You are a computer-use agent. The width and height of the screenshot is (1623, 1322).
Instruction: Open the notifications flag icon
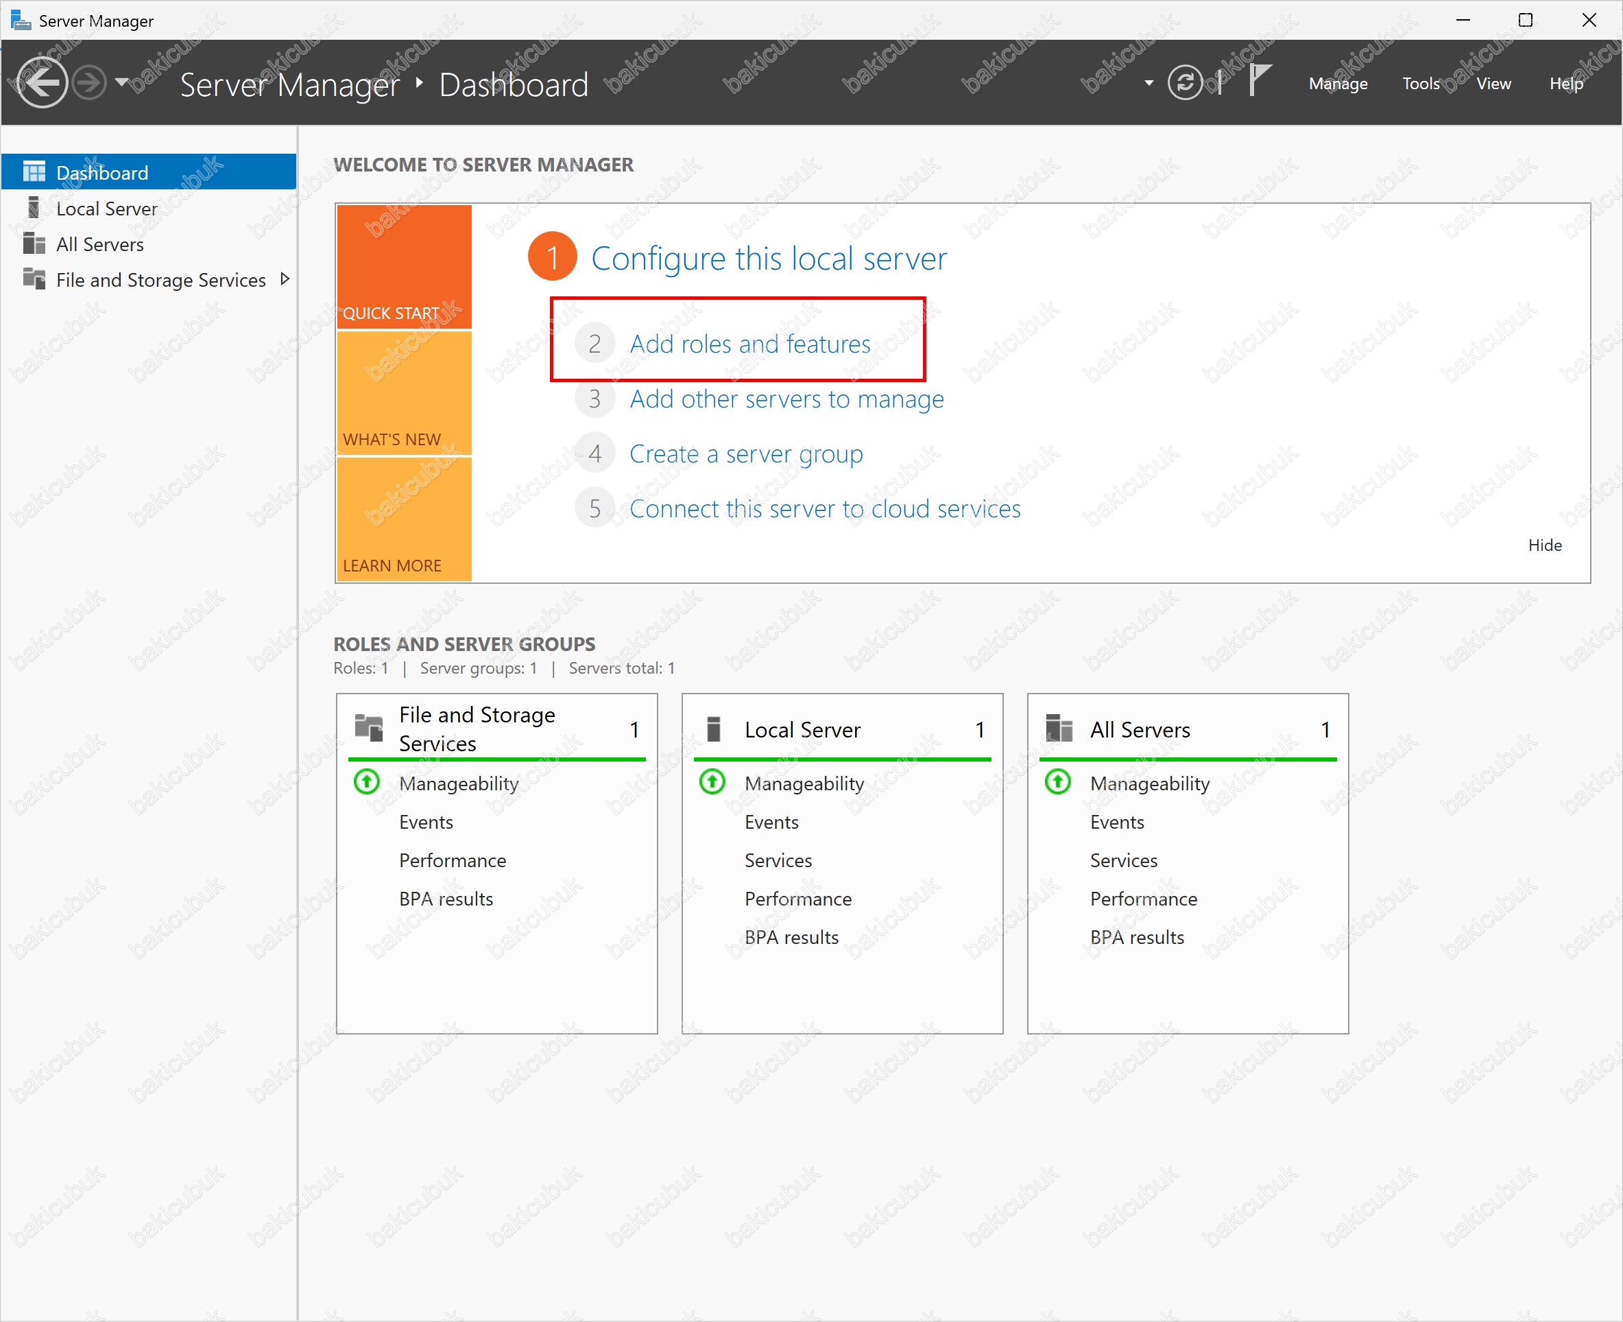click(1260, 81)
